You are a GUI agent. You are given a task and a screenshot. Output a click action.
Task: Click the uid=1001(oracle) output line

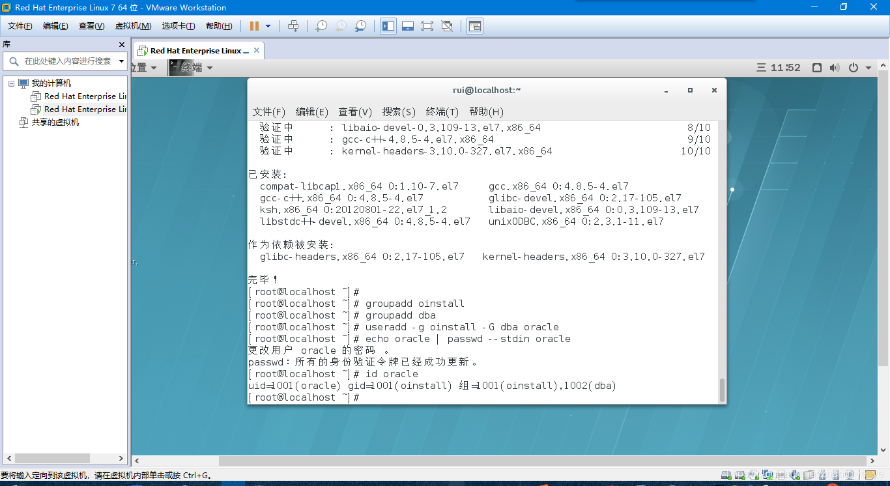tap(432, 386)
